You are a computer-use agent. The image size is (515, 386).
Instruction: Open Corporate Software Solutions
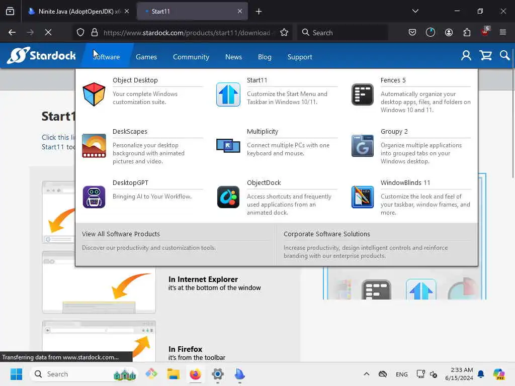326,234
